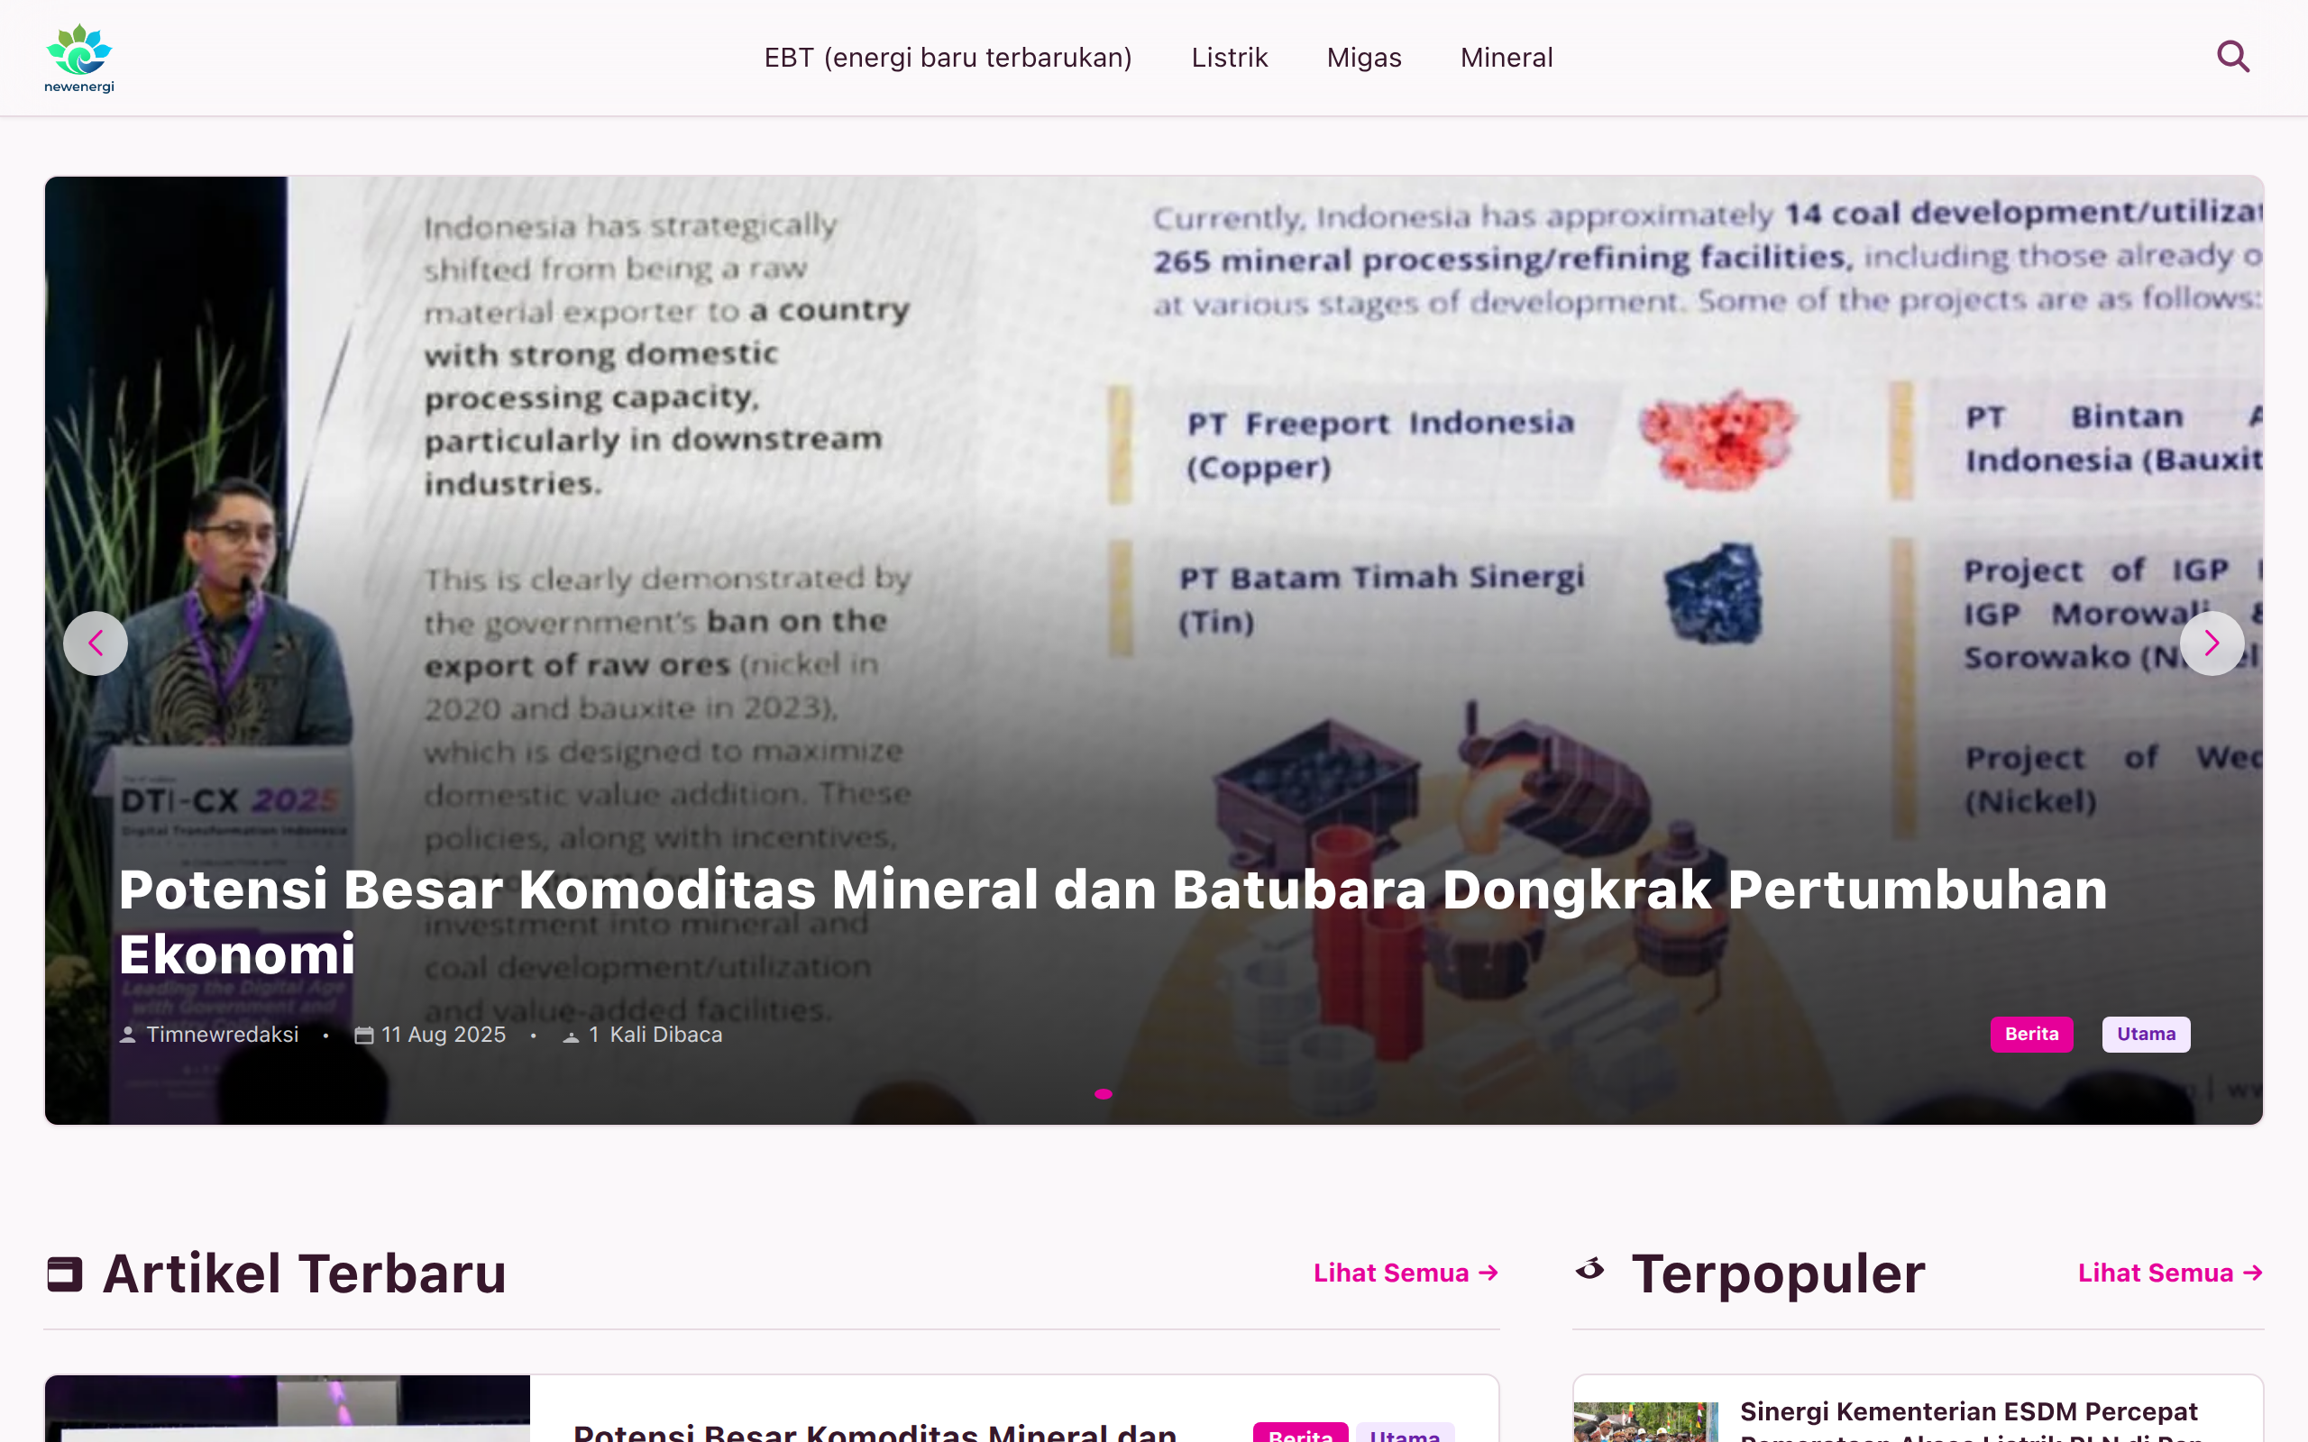Screen dimensions: 2308x1442
Task: Open the Listrik menu item
Action: pos(1230,59)
